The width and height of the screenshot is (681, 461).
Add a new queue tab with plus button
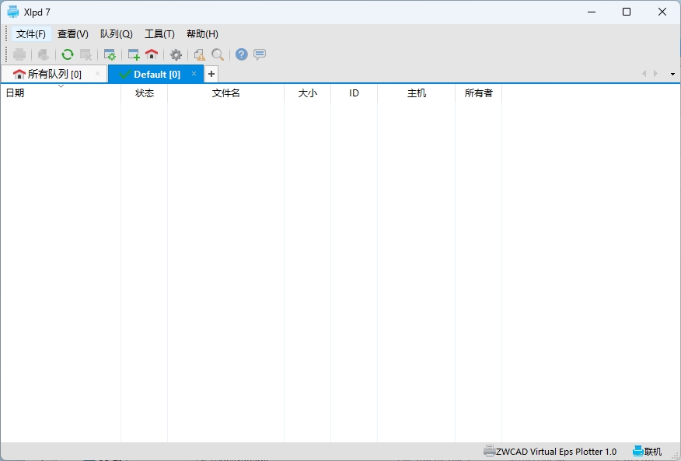click(211, 73)
